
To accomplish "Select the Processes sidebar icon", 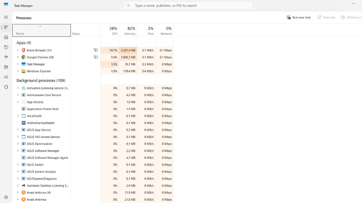I will (6, 27).
